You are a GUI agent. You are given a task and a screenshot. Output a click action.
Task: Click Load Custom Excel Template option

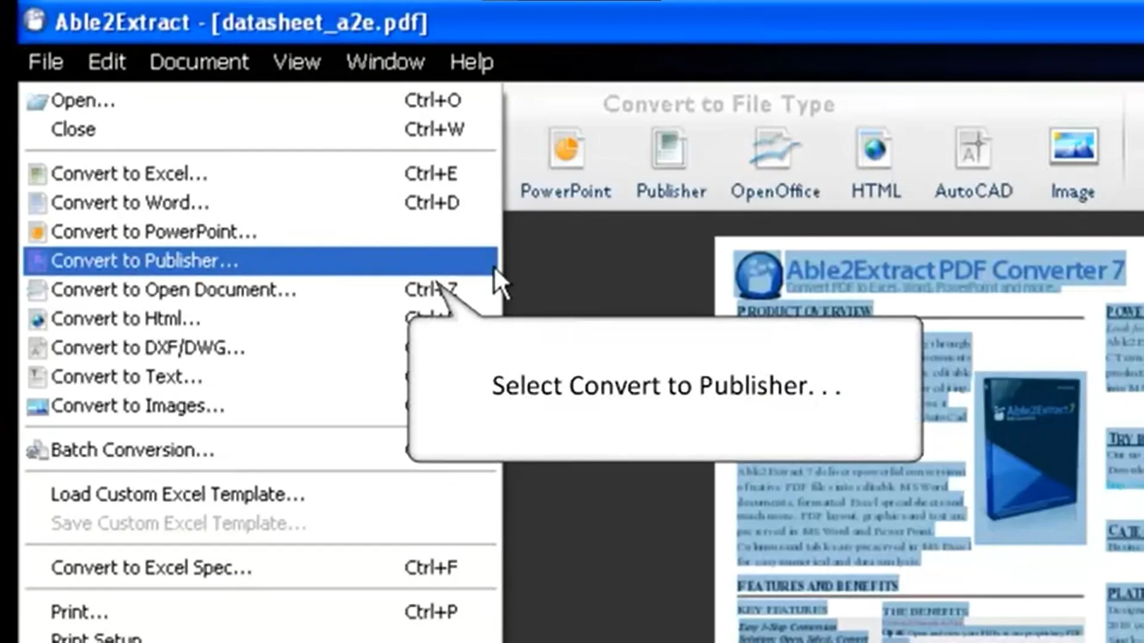tap(178, 494)
